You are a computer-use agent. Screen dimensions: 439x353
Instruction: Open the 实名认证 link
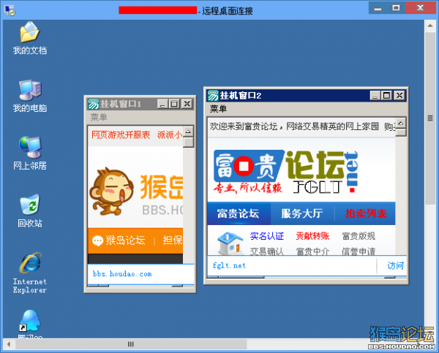[267, 236]
